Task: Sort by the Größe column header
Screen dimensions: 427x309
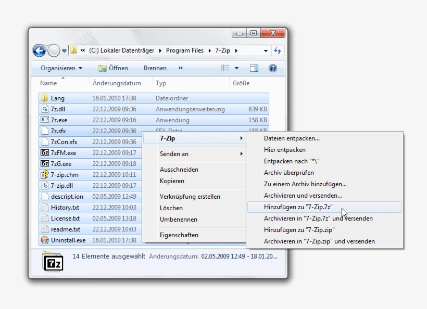Action: click(x=241, y=83)
